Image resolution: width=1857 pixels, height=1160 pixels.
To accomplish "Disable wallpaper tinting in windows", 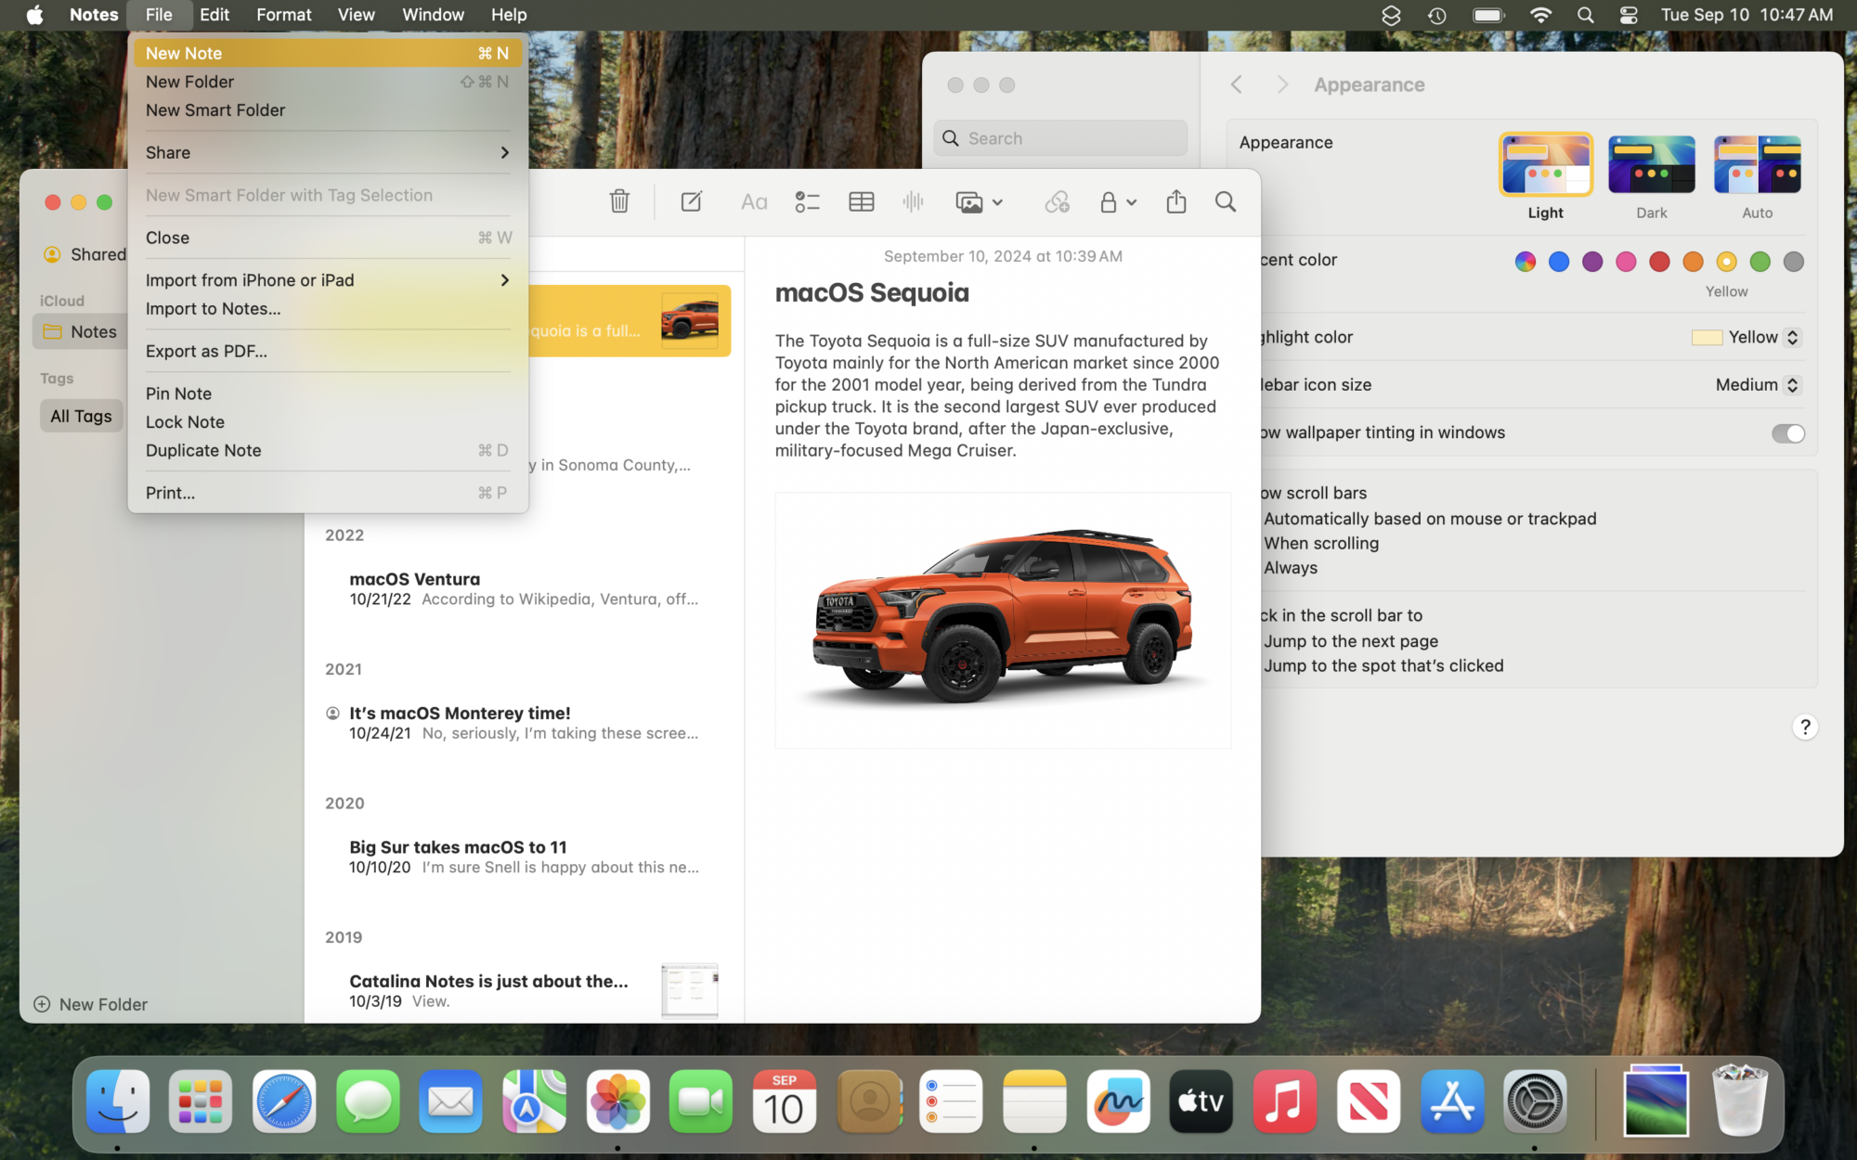I will coord(1787,432).
